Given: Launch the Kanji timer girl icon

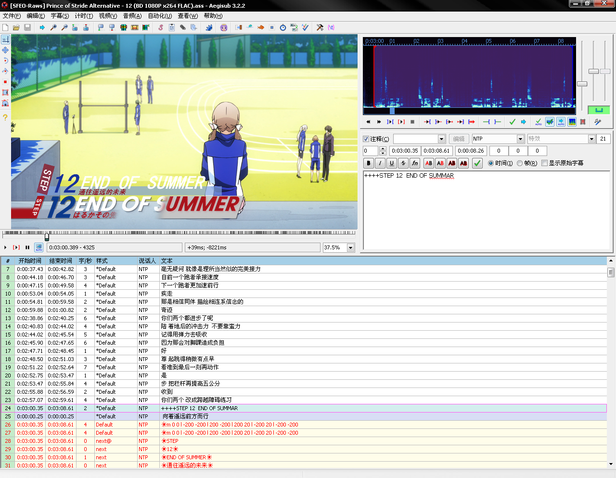Looking at the screenshot, I should point(224,27).
